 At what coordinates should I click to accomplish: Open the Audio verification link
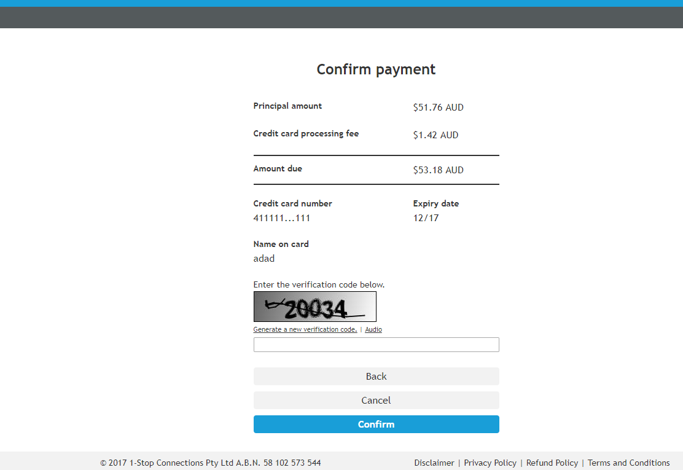tap(373, 329)
